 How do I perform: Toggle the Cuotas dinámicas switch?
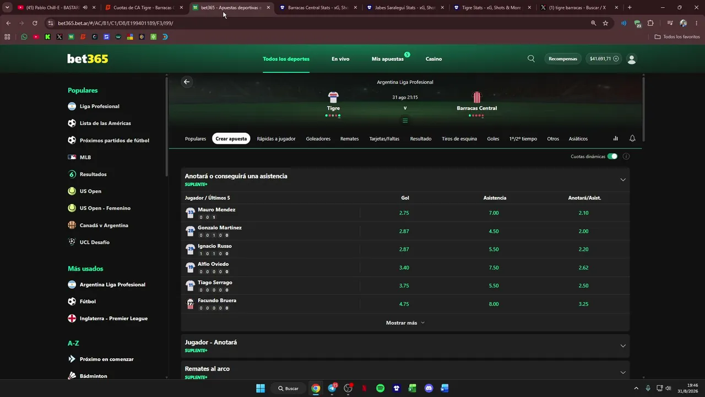click(612, 157)
